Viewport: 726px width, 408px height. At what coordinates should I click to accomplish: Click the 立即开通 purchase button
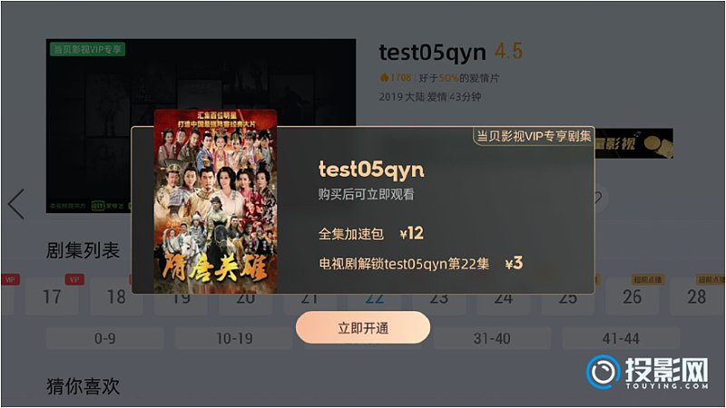363,327
